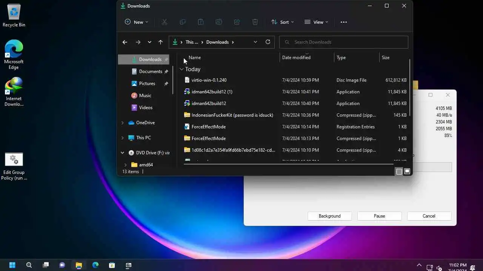This screenshot has height=271, width=483.
Task: Click File Explorer taskbar icon
Action: (x=79, y=265)
